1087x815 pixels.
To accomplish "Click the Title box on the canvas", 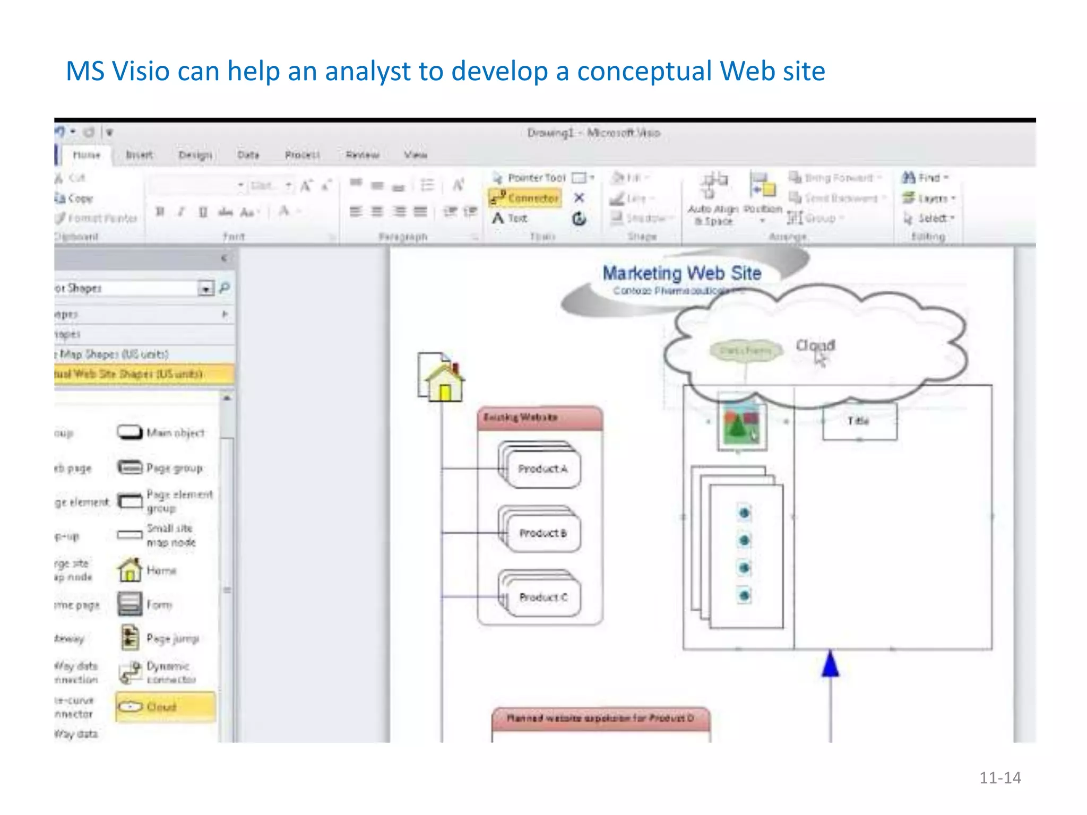I will pos(860,421).
